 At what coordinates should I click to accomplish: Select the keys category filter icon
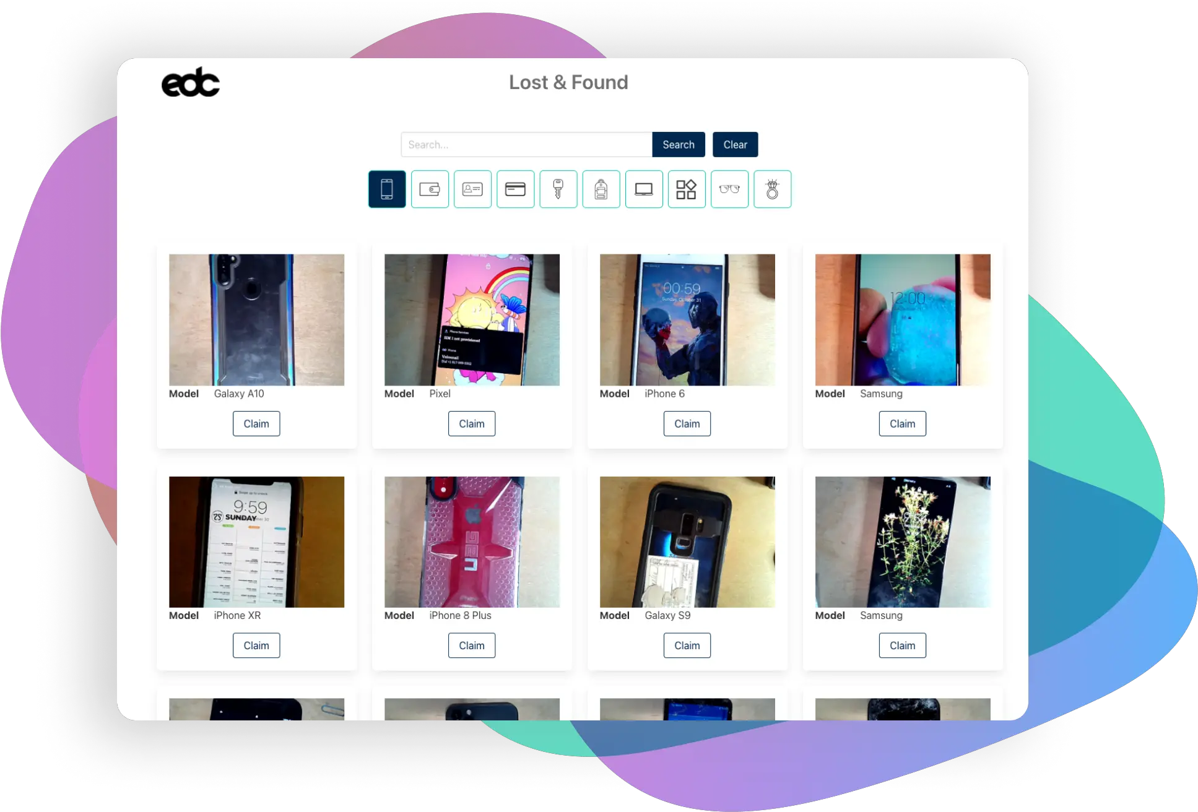(x=557, y=189)
